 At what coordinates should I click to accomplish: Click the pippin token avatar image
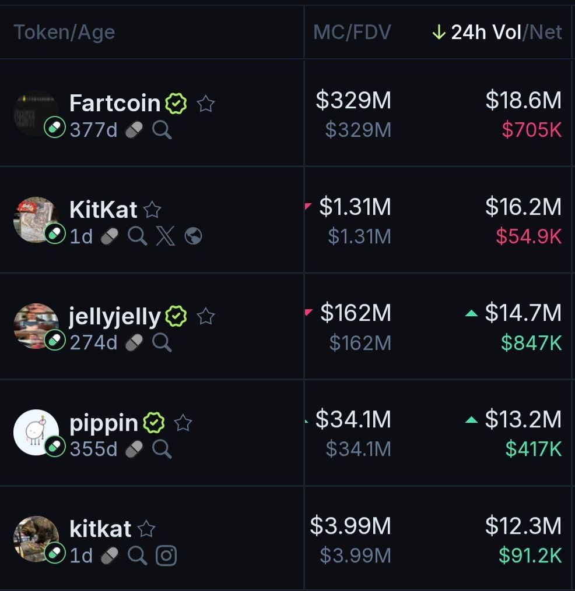[x=36, y=432]
